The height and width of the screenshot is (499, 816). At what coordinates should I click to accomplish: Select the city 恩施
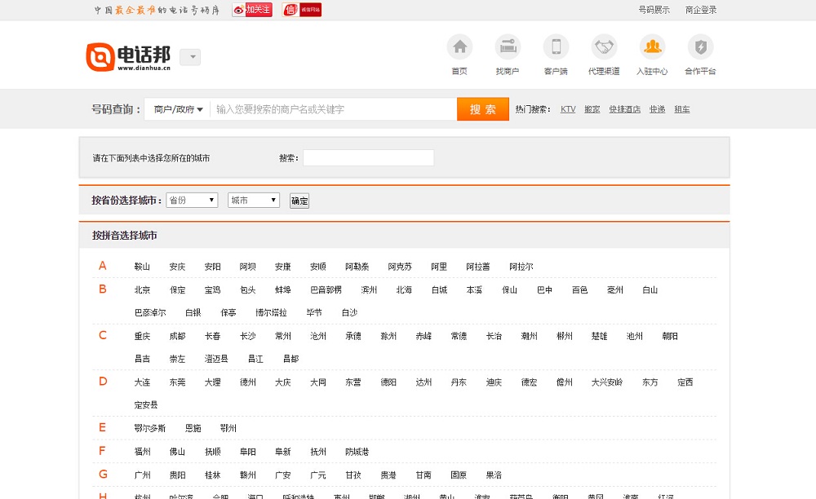click(193, 428)
